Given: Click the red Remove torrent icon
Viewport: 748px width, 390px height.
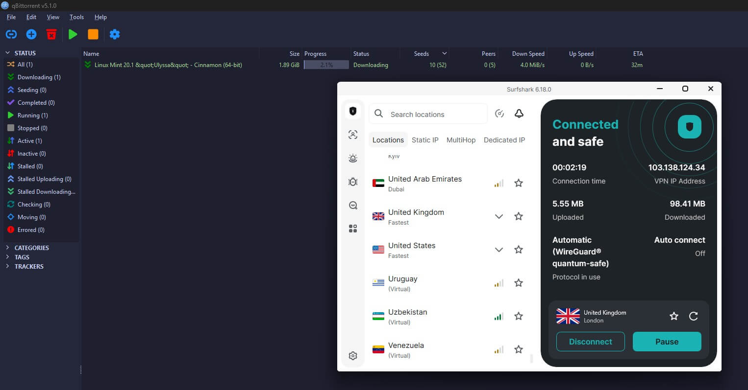Looking at the screenshot, I should (x=51, y=34).
